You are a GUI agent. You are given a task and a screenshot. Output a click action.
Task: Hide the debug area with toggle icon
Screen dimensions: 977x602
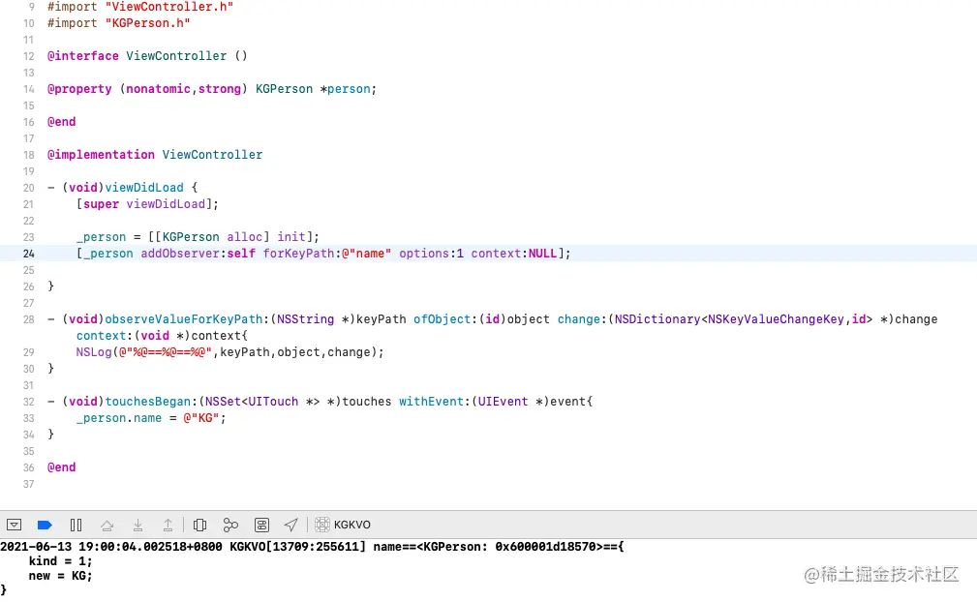(x=14, y=525)
